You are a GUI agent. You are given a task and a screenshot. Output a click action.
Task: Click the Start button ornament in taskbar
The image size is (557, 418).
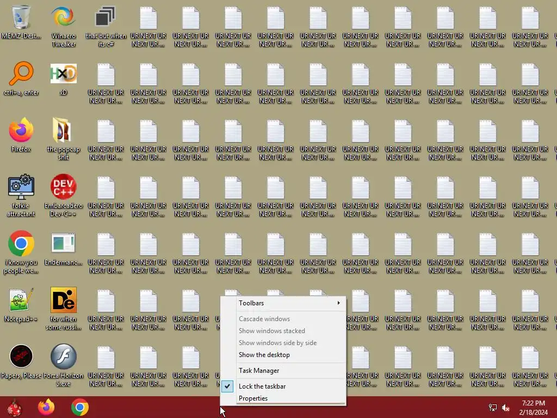point(14,408)
